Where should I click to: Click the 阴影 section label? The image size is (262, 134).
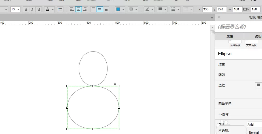[222, 75]
